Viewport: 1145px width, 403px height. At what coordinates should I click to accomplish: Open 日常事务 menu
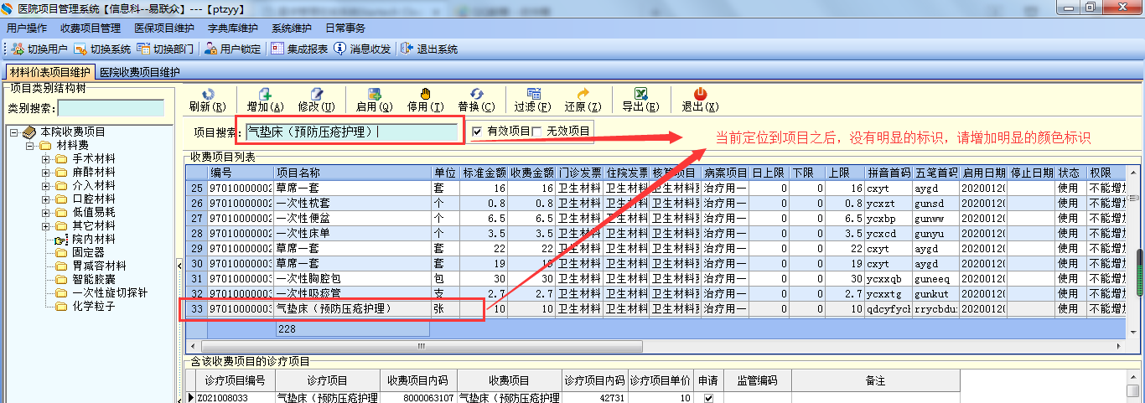click(x=345, y=28)
